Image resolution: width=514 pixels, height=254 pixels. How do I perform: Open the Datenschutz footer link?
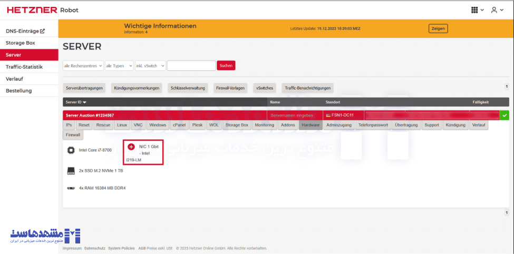pyautogui.click(x=95, y=248)
